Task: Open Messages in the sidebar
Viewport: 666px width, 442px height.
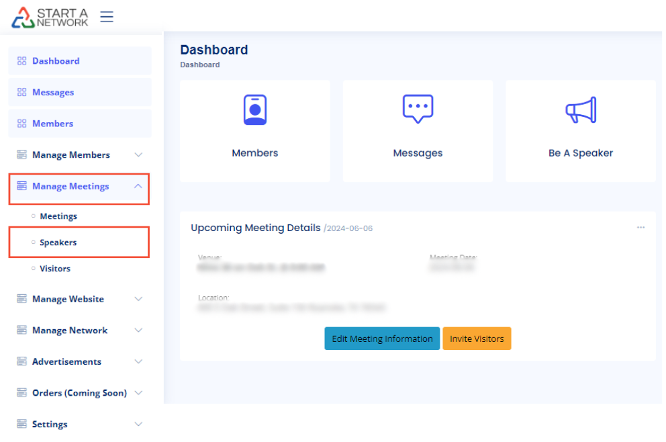Action: (x=53, y=93)
